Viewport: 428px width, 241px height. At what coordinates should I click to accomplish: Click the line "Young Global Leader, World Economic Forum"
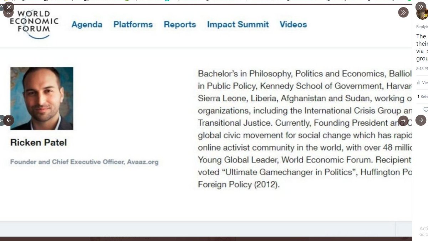tap(305, 160)
